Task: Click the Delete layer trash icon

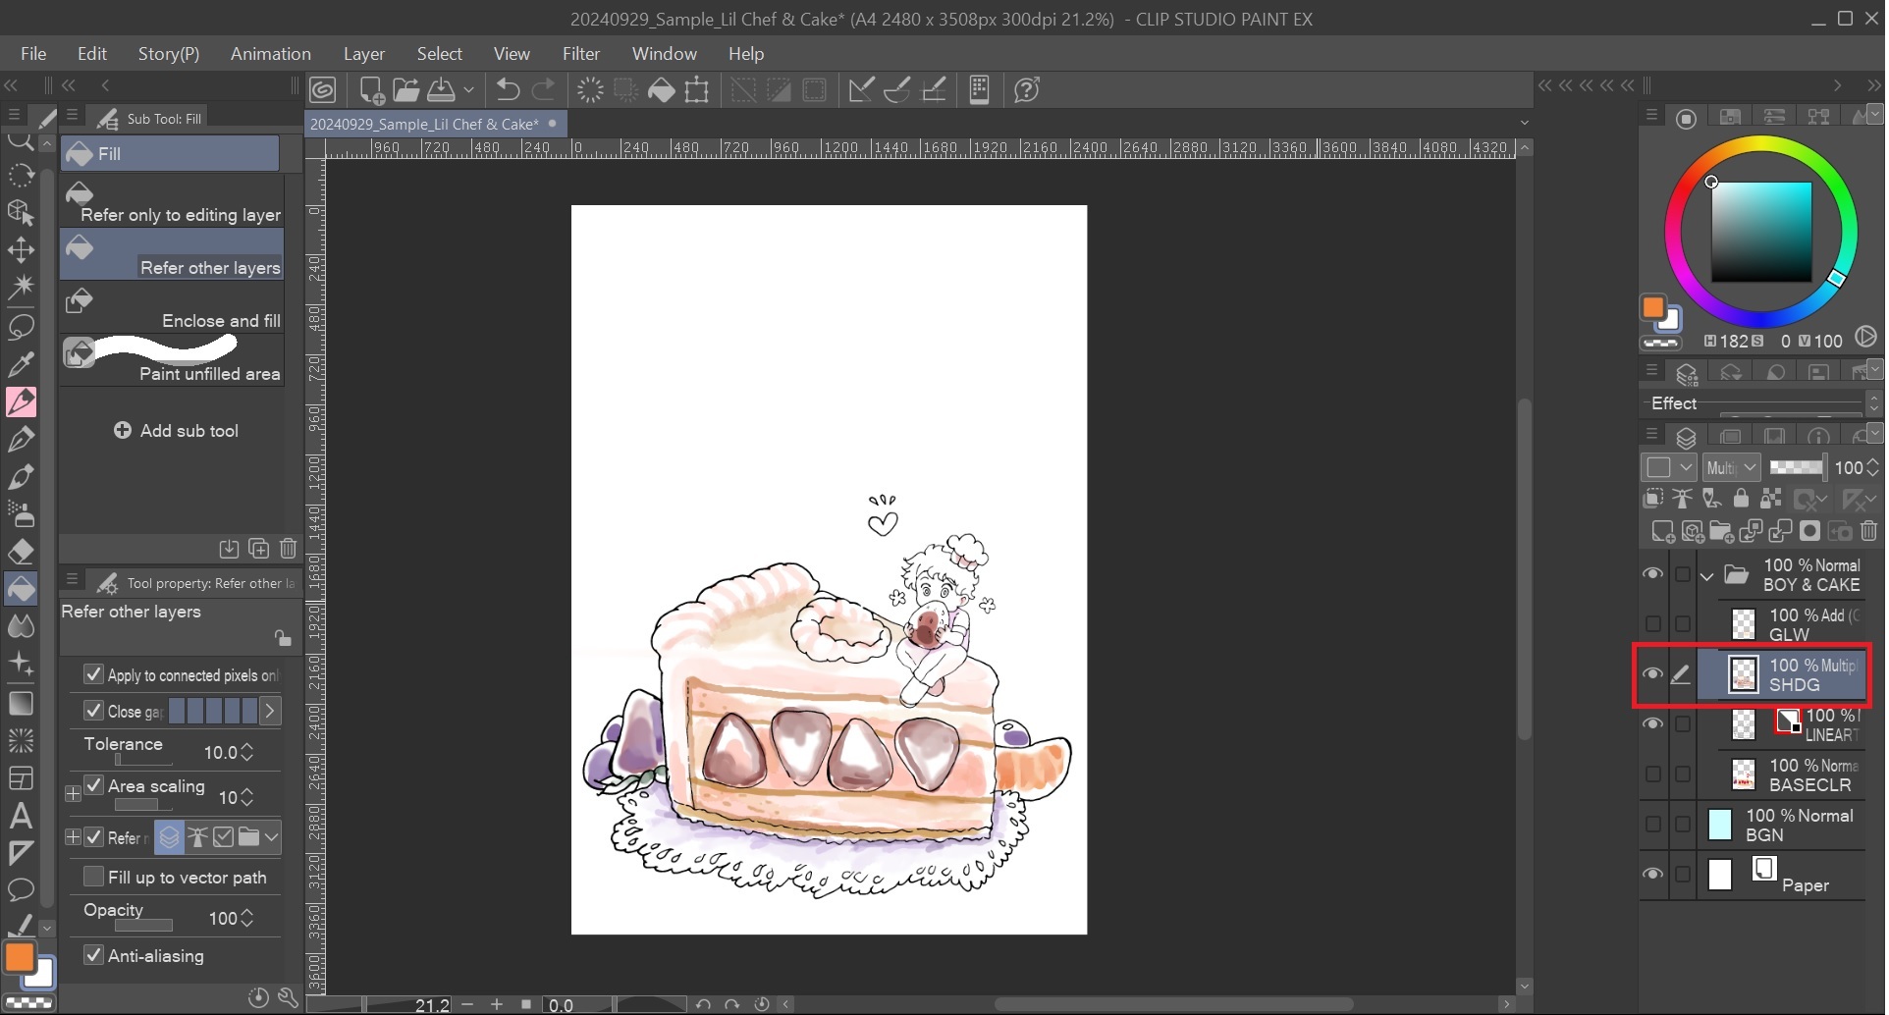Action: 1868,531
